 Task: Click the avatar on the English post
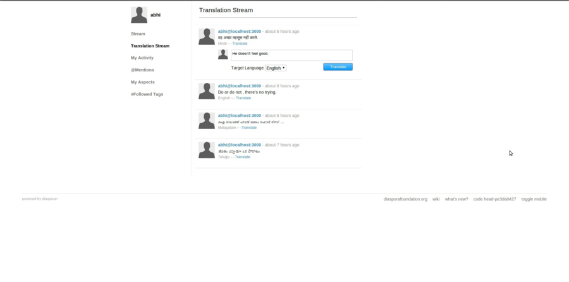[x=207, y=91]
